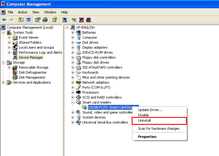Choose Update Driver... from context menu
This screenshot has width=219, height=156.
click(159, 110)
